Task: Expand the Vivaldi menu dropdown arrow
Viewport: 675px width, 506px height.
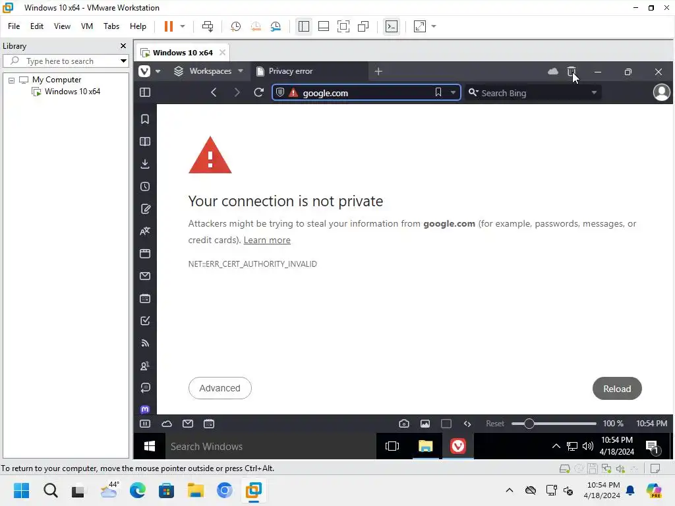Action: pos(158,71)
